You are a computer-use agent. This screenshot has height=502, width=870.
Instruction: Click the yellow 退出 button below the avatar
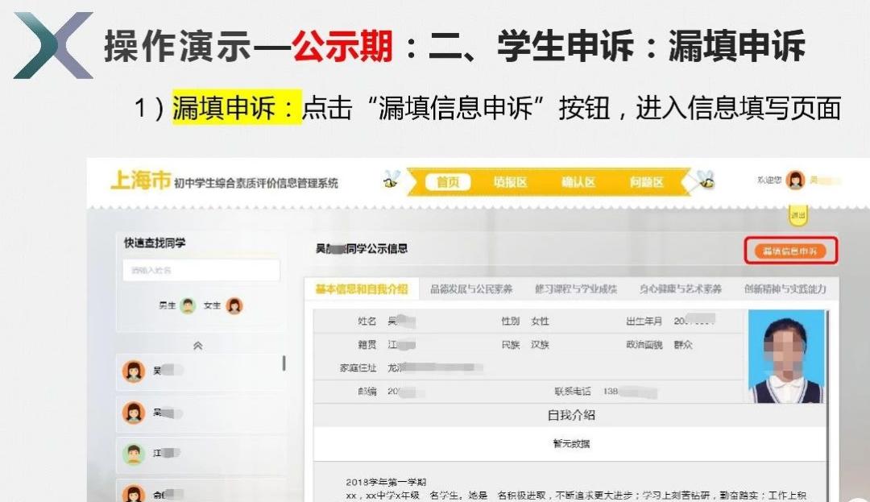[797, 214]
